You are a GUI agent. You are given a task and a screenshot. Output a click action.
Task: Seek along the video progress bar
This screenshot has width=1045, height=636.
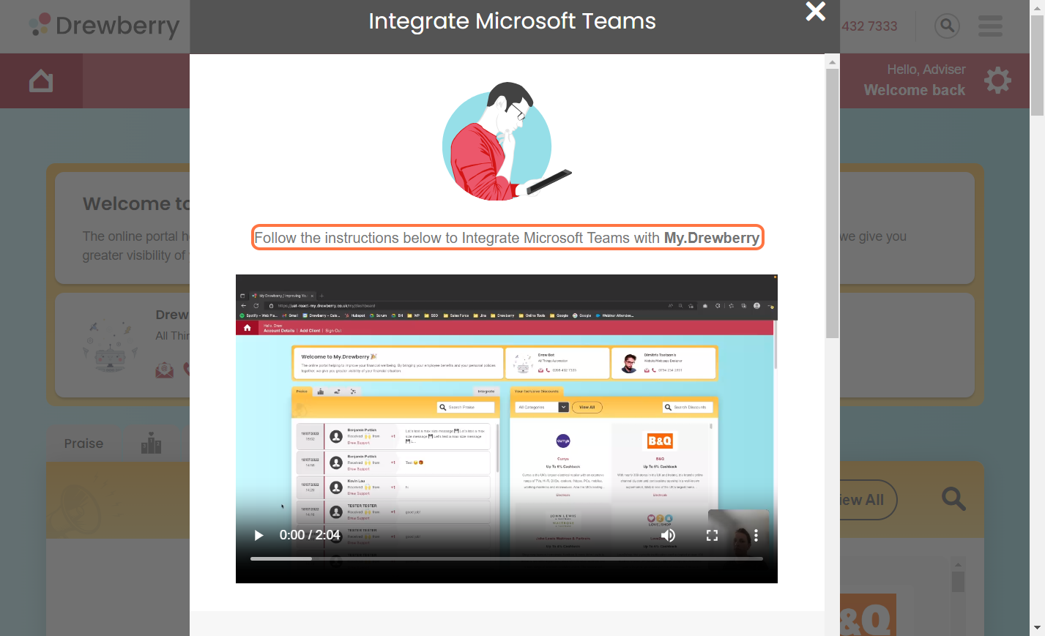(507, 559)
